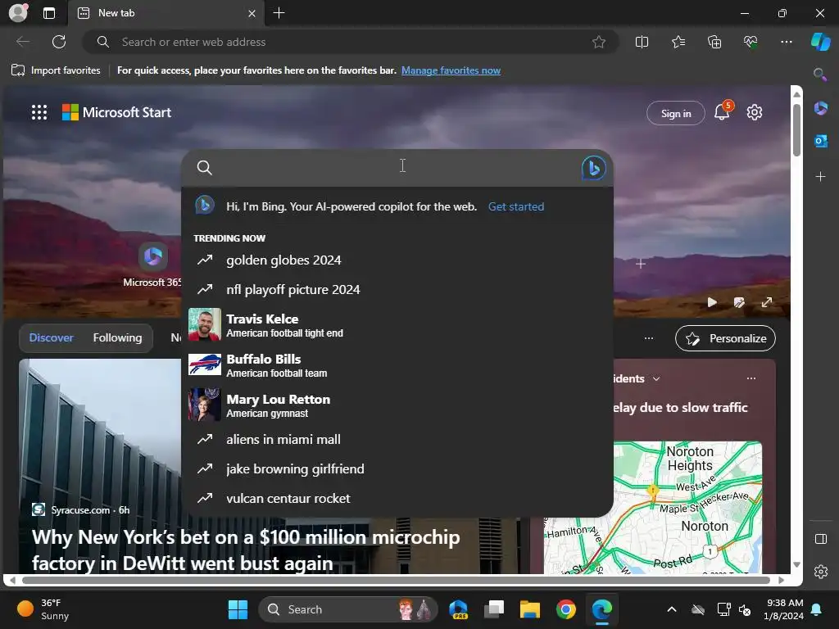Play the background video
Viewport: 839px width, 629px height.
point(712,302)
